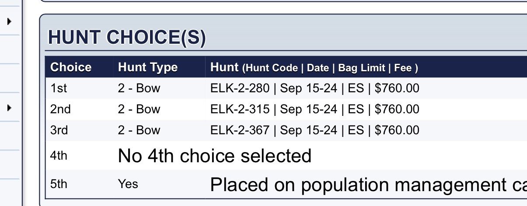
Task: Click the 'Yes' value in 5th row
Action: pos(128,184)
